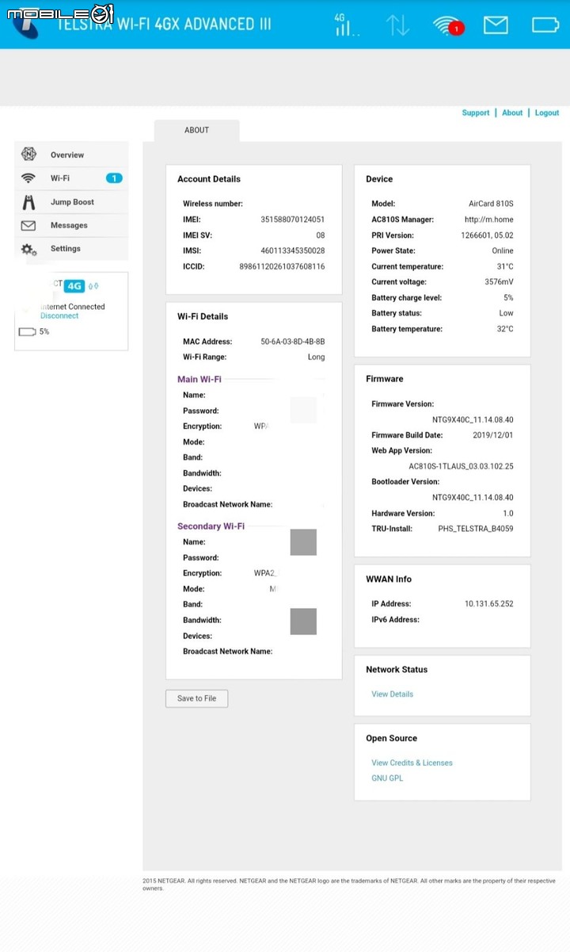Click the Save to File button
The height and width of the screenshot is (952, 570).
[196, 698]
